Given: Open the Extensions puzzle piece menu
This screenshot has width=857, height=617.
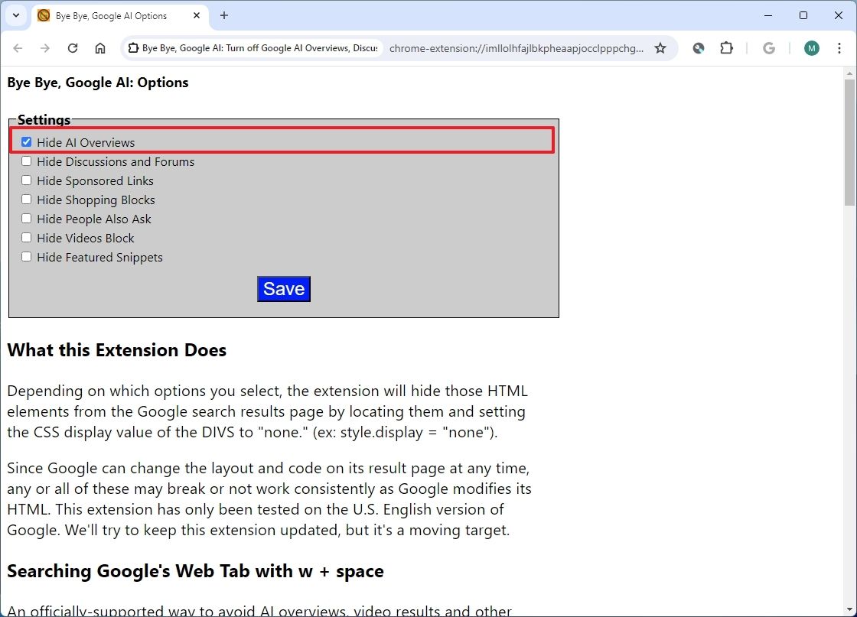Looking at the screenshot, I should 726,47.
